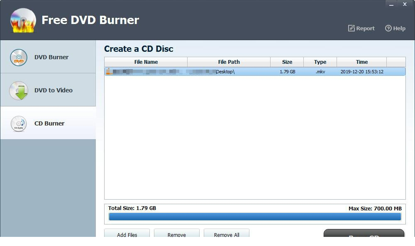Click the Remove button
Image resolution: width=415 pixels, height=246 pixels.
point(177,235)
